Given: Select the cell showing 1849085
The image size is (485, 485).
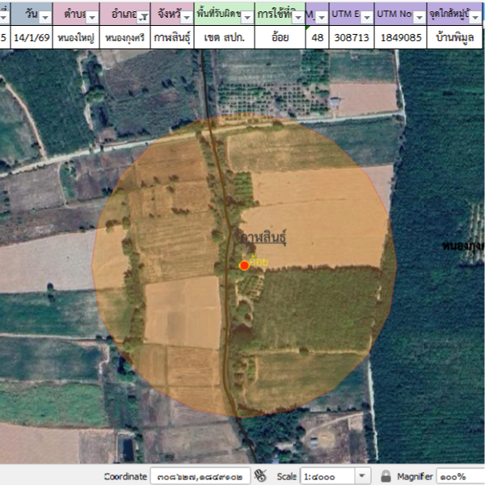Looking at the screenshot, I should point(399,37).
